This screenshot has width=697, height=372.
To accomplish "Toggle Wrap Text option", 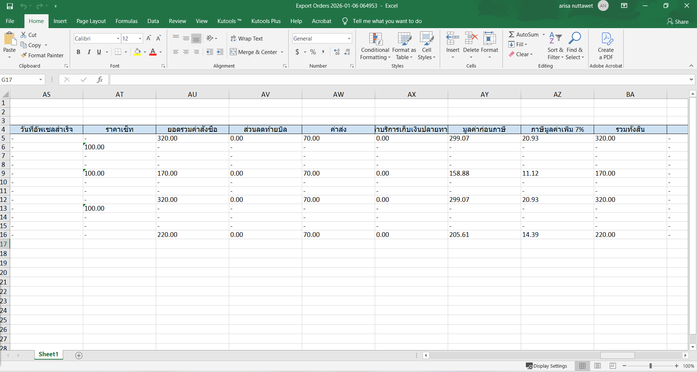I will click(247, 39).
